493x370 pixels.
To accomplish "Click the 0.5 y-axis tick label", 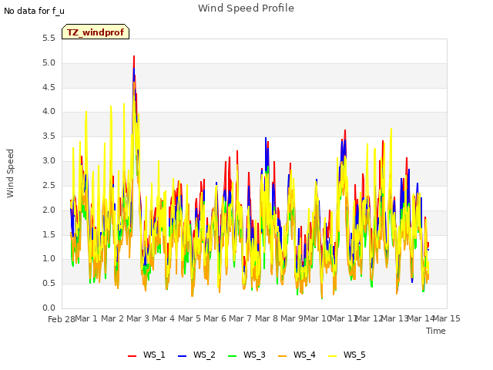I will [x=49, y=284].
